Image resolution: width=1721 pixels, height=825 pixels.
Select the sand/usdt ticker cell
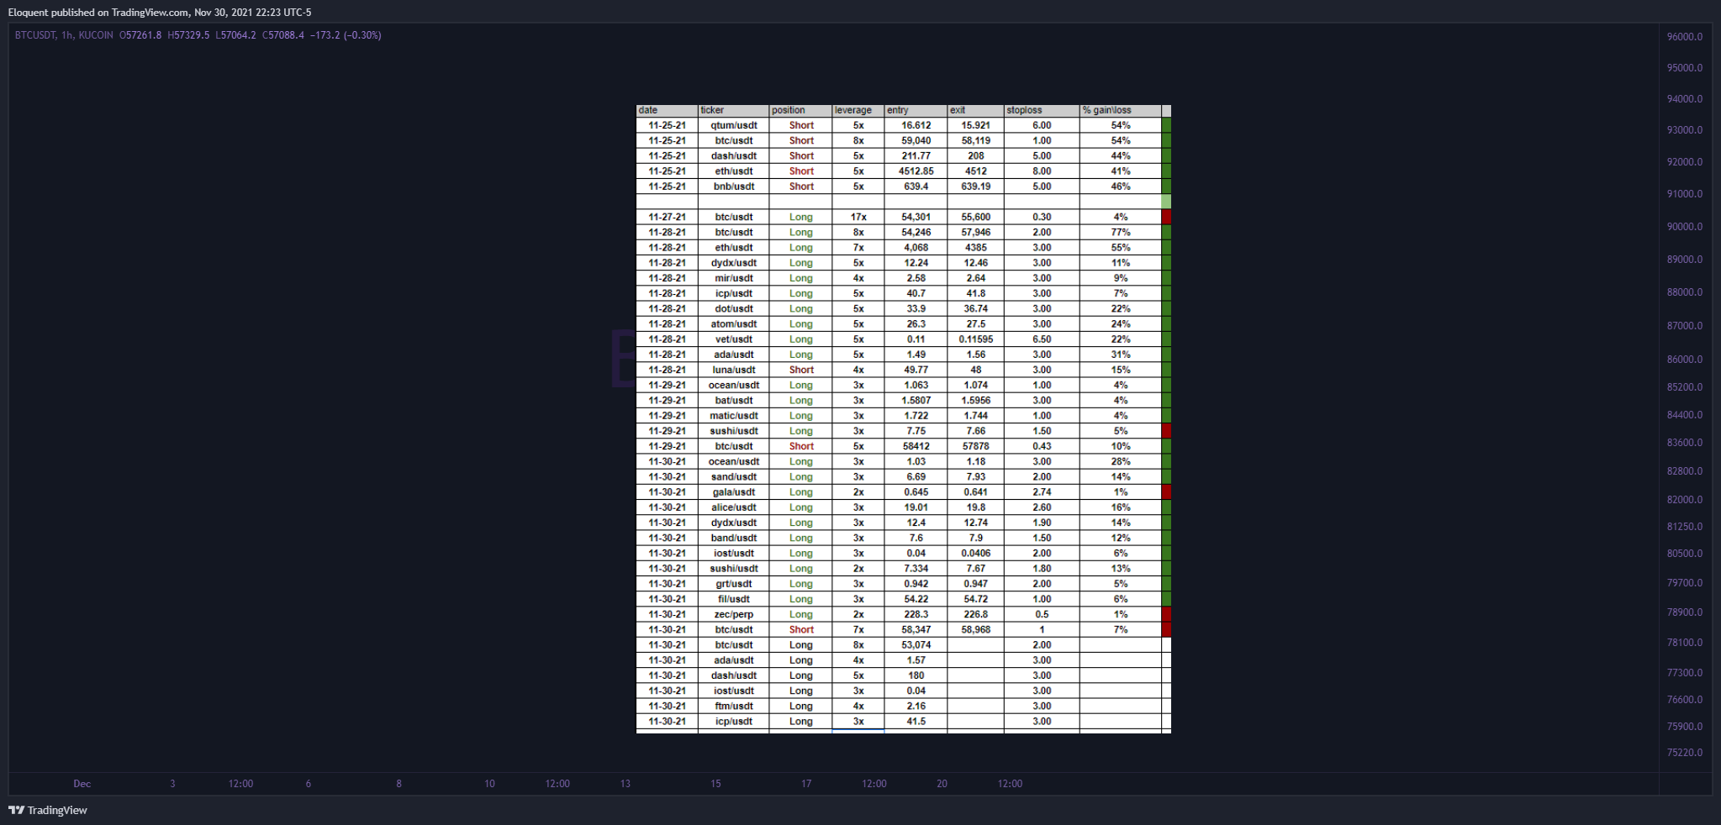[733, 476]
